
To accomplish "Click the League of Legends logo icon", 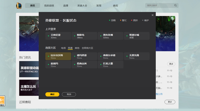I will tap(19, 6).
